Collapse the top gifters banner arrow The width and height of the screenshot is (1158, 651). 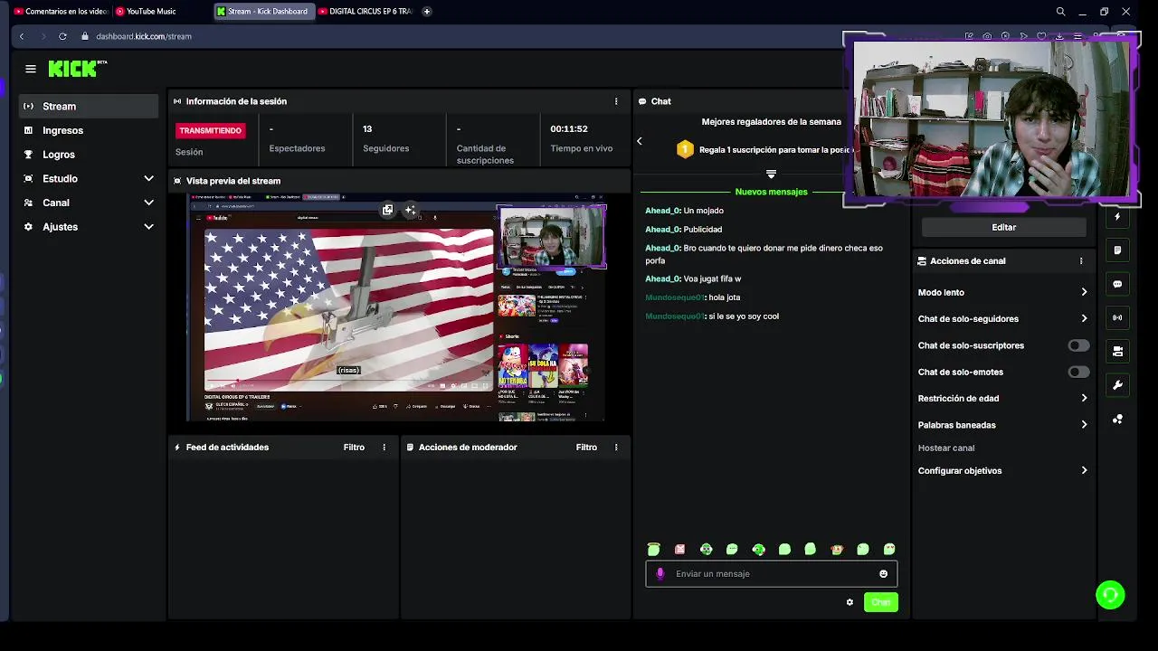[771, 174]
